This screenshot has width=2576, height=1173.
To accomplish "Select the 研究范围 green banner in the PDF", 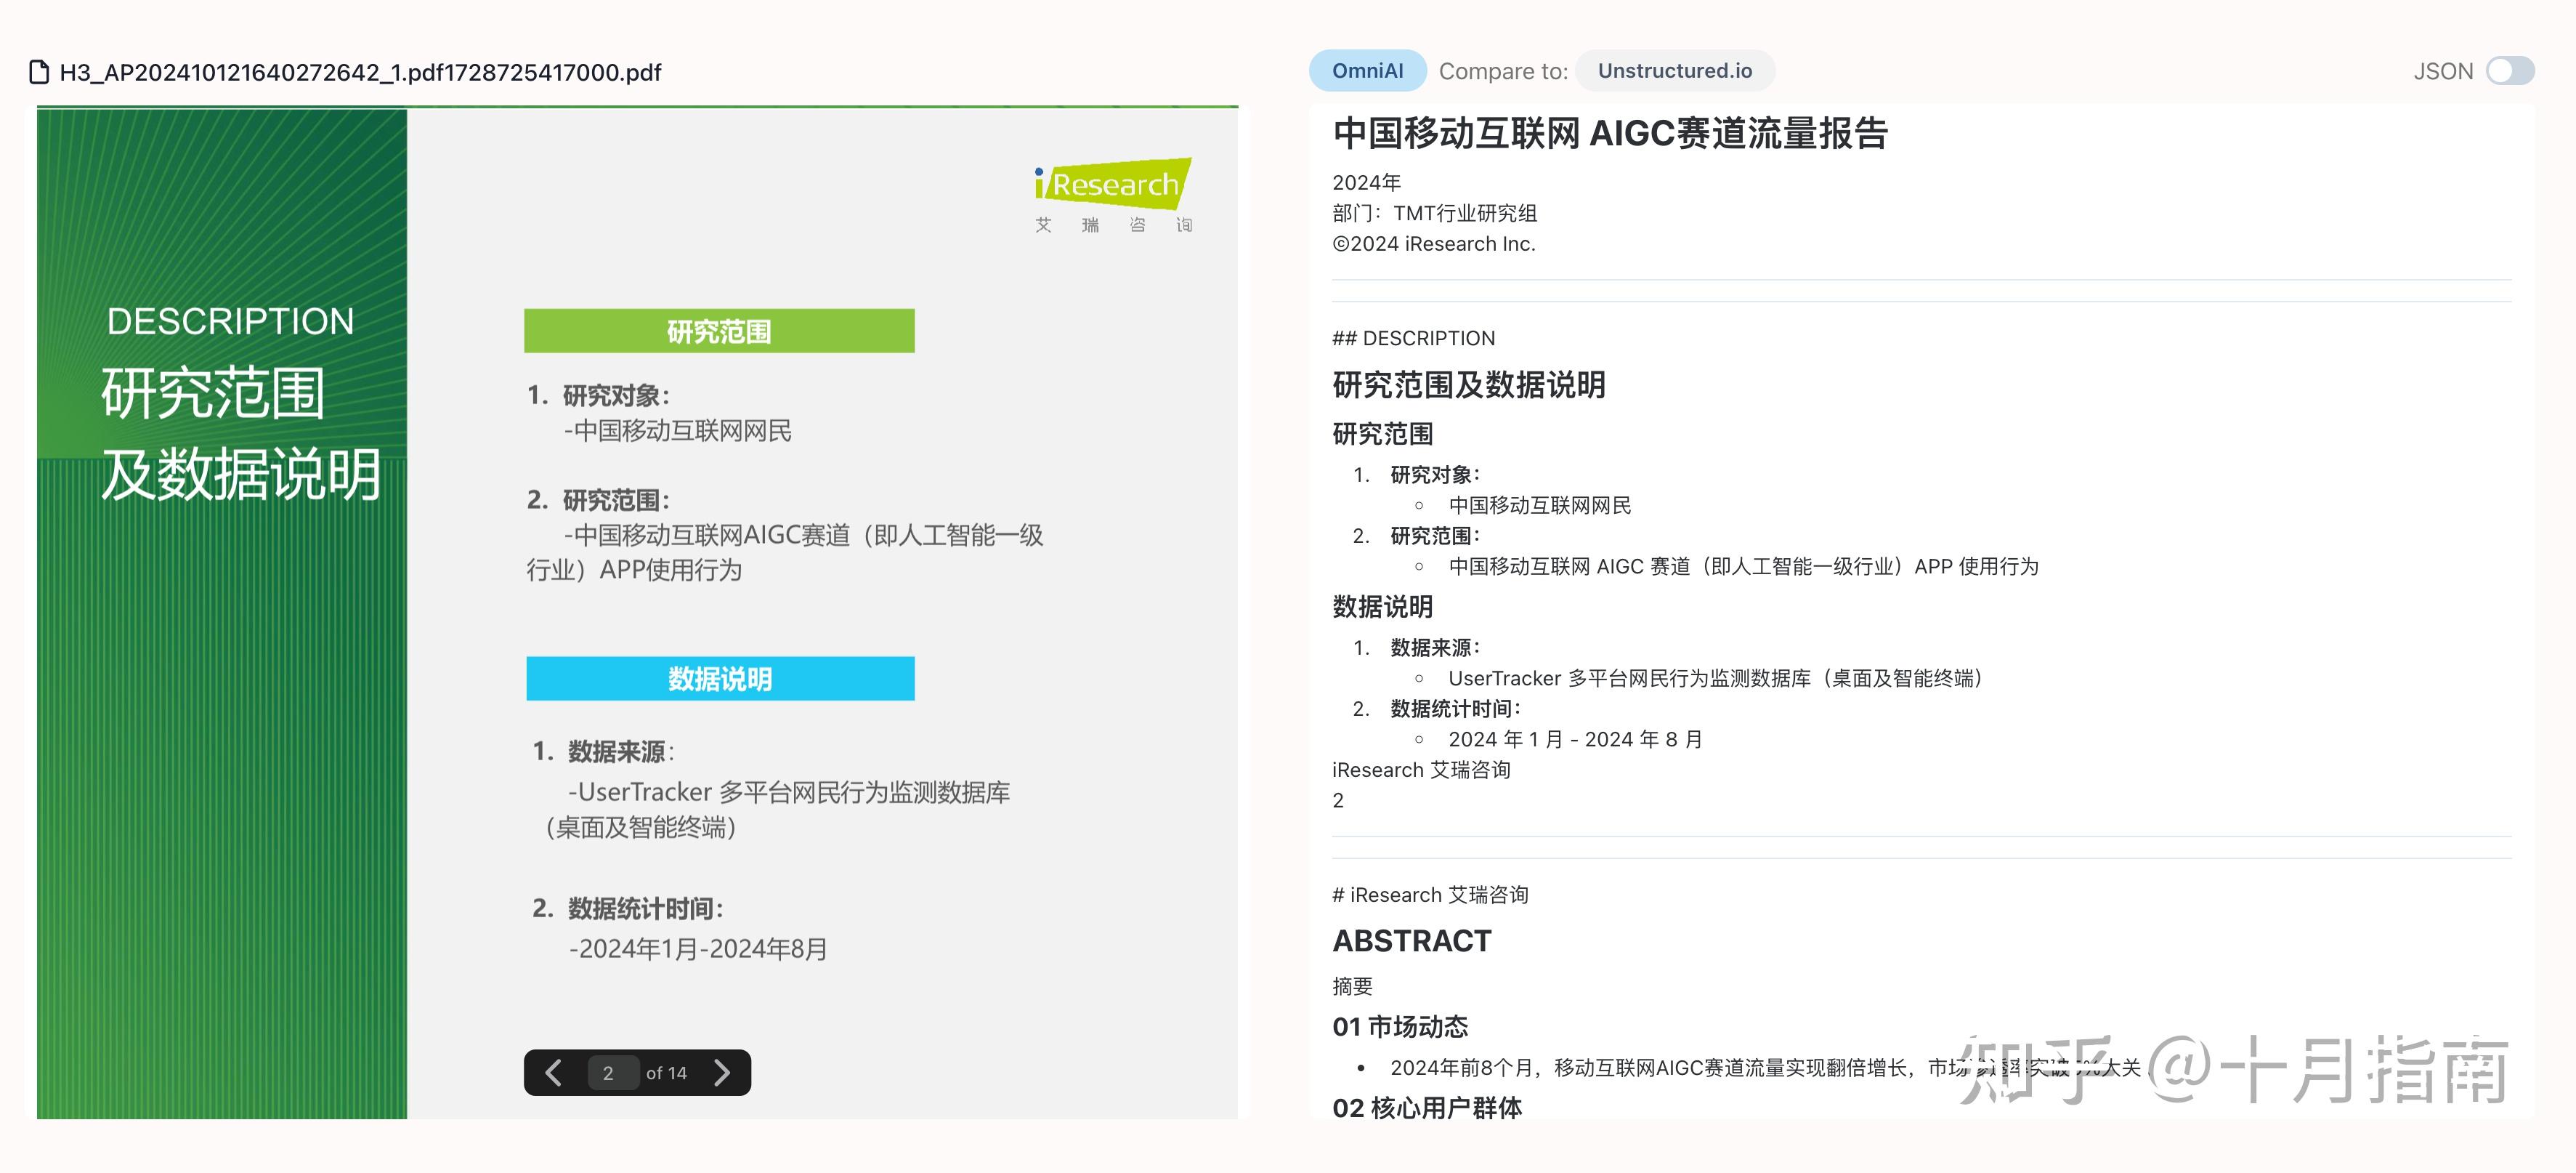I will click(719, 331).
